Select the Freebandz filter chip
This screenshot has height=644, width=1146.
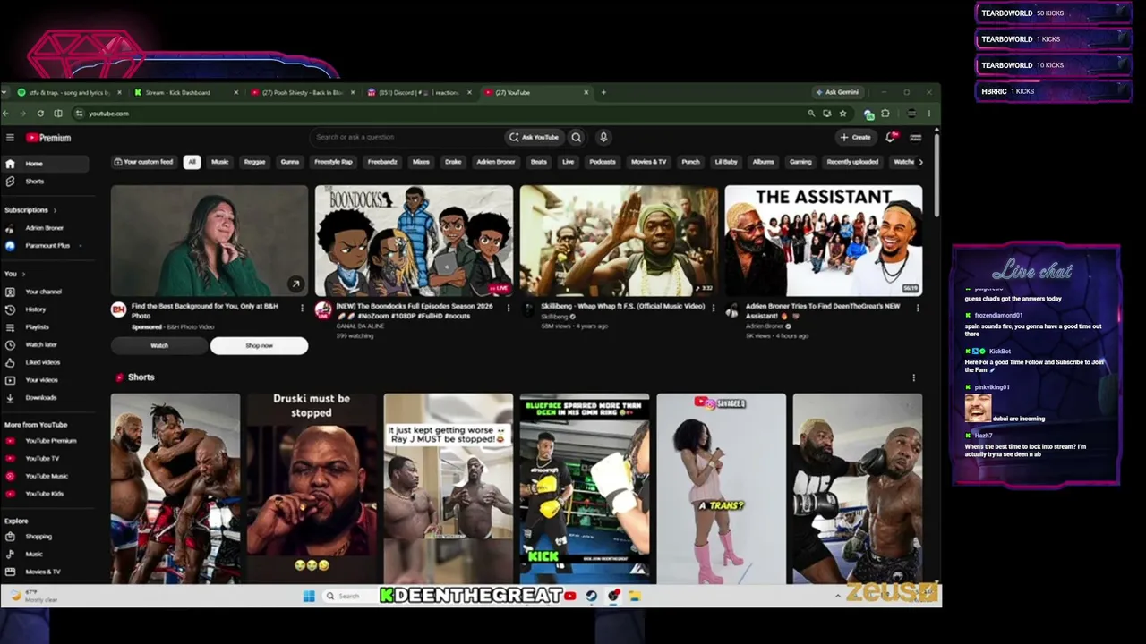click(382, 162)
